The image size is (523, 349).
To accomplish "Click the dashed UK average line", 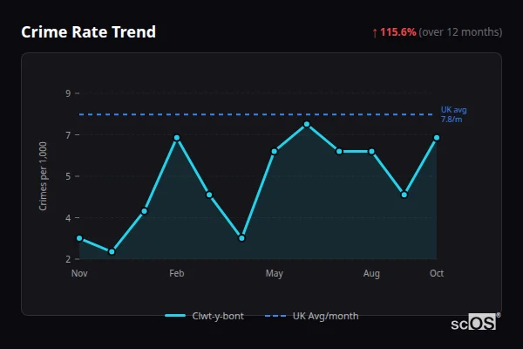I will 255,114.
